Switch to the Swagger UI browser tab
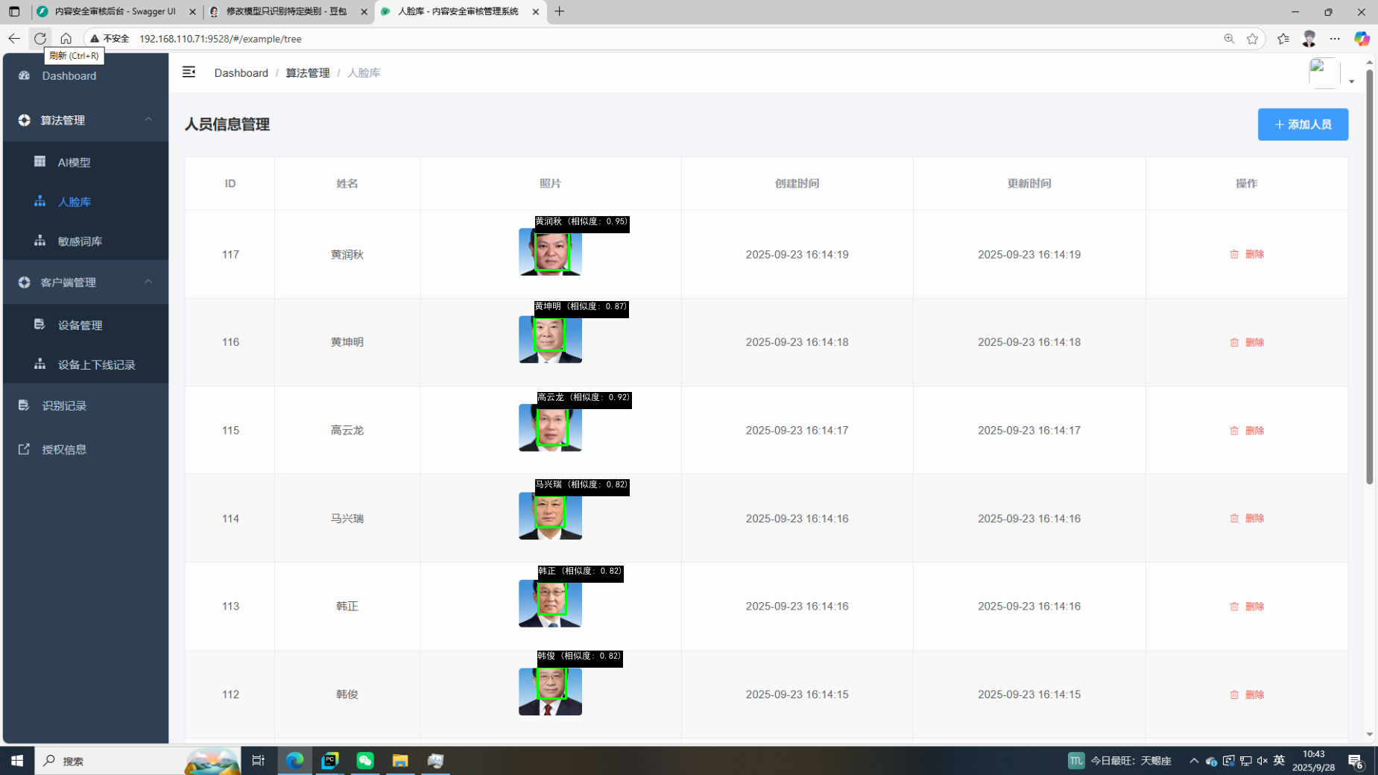 point(115,12)
